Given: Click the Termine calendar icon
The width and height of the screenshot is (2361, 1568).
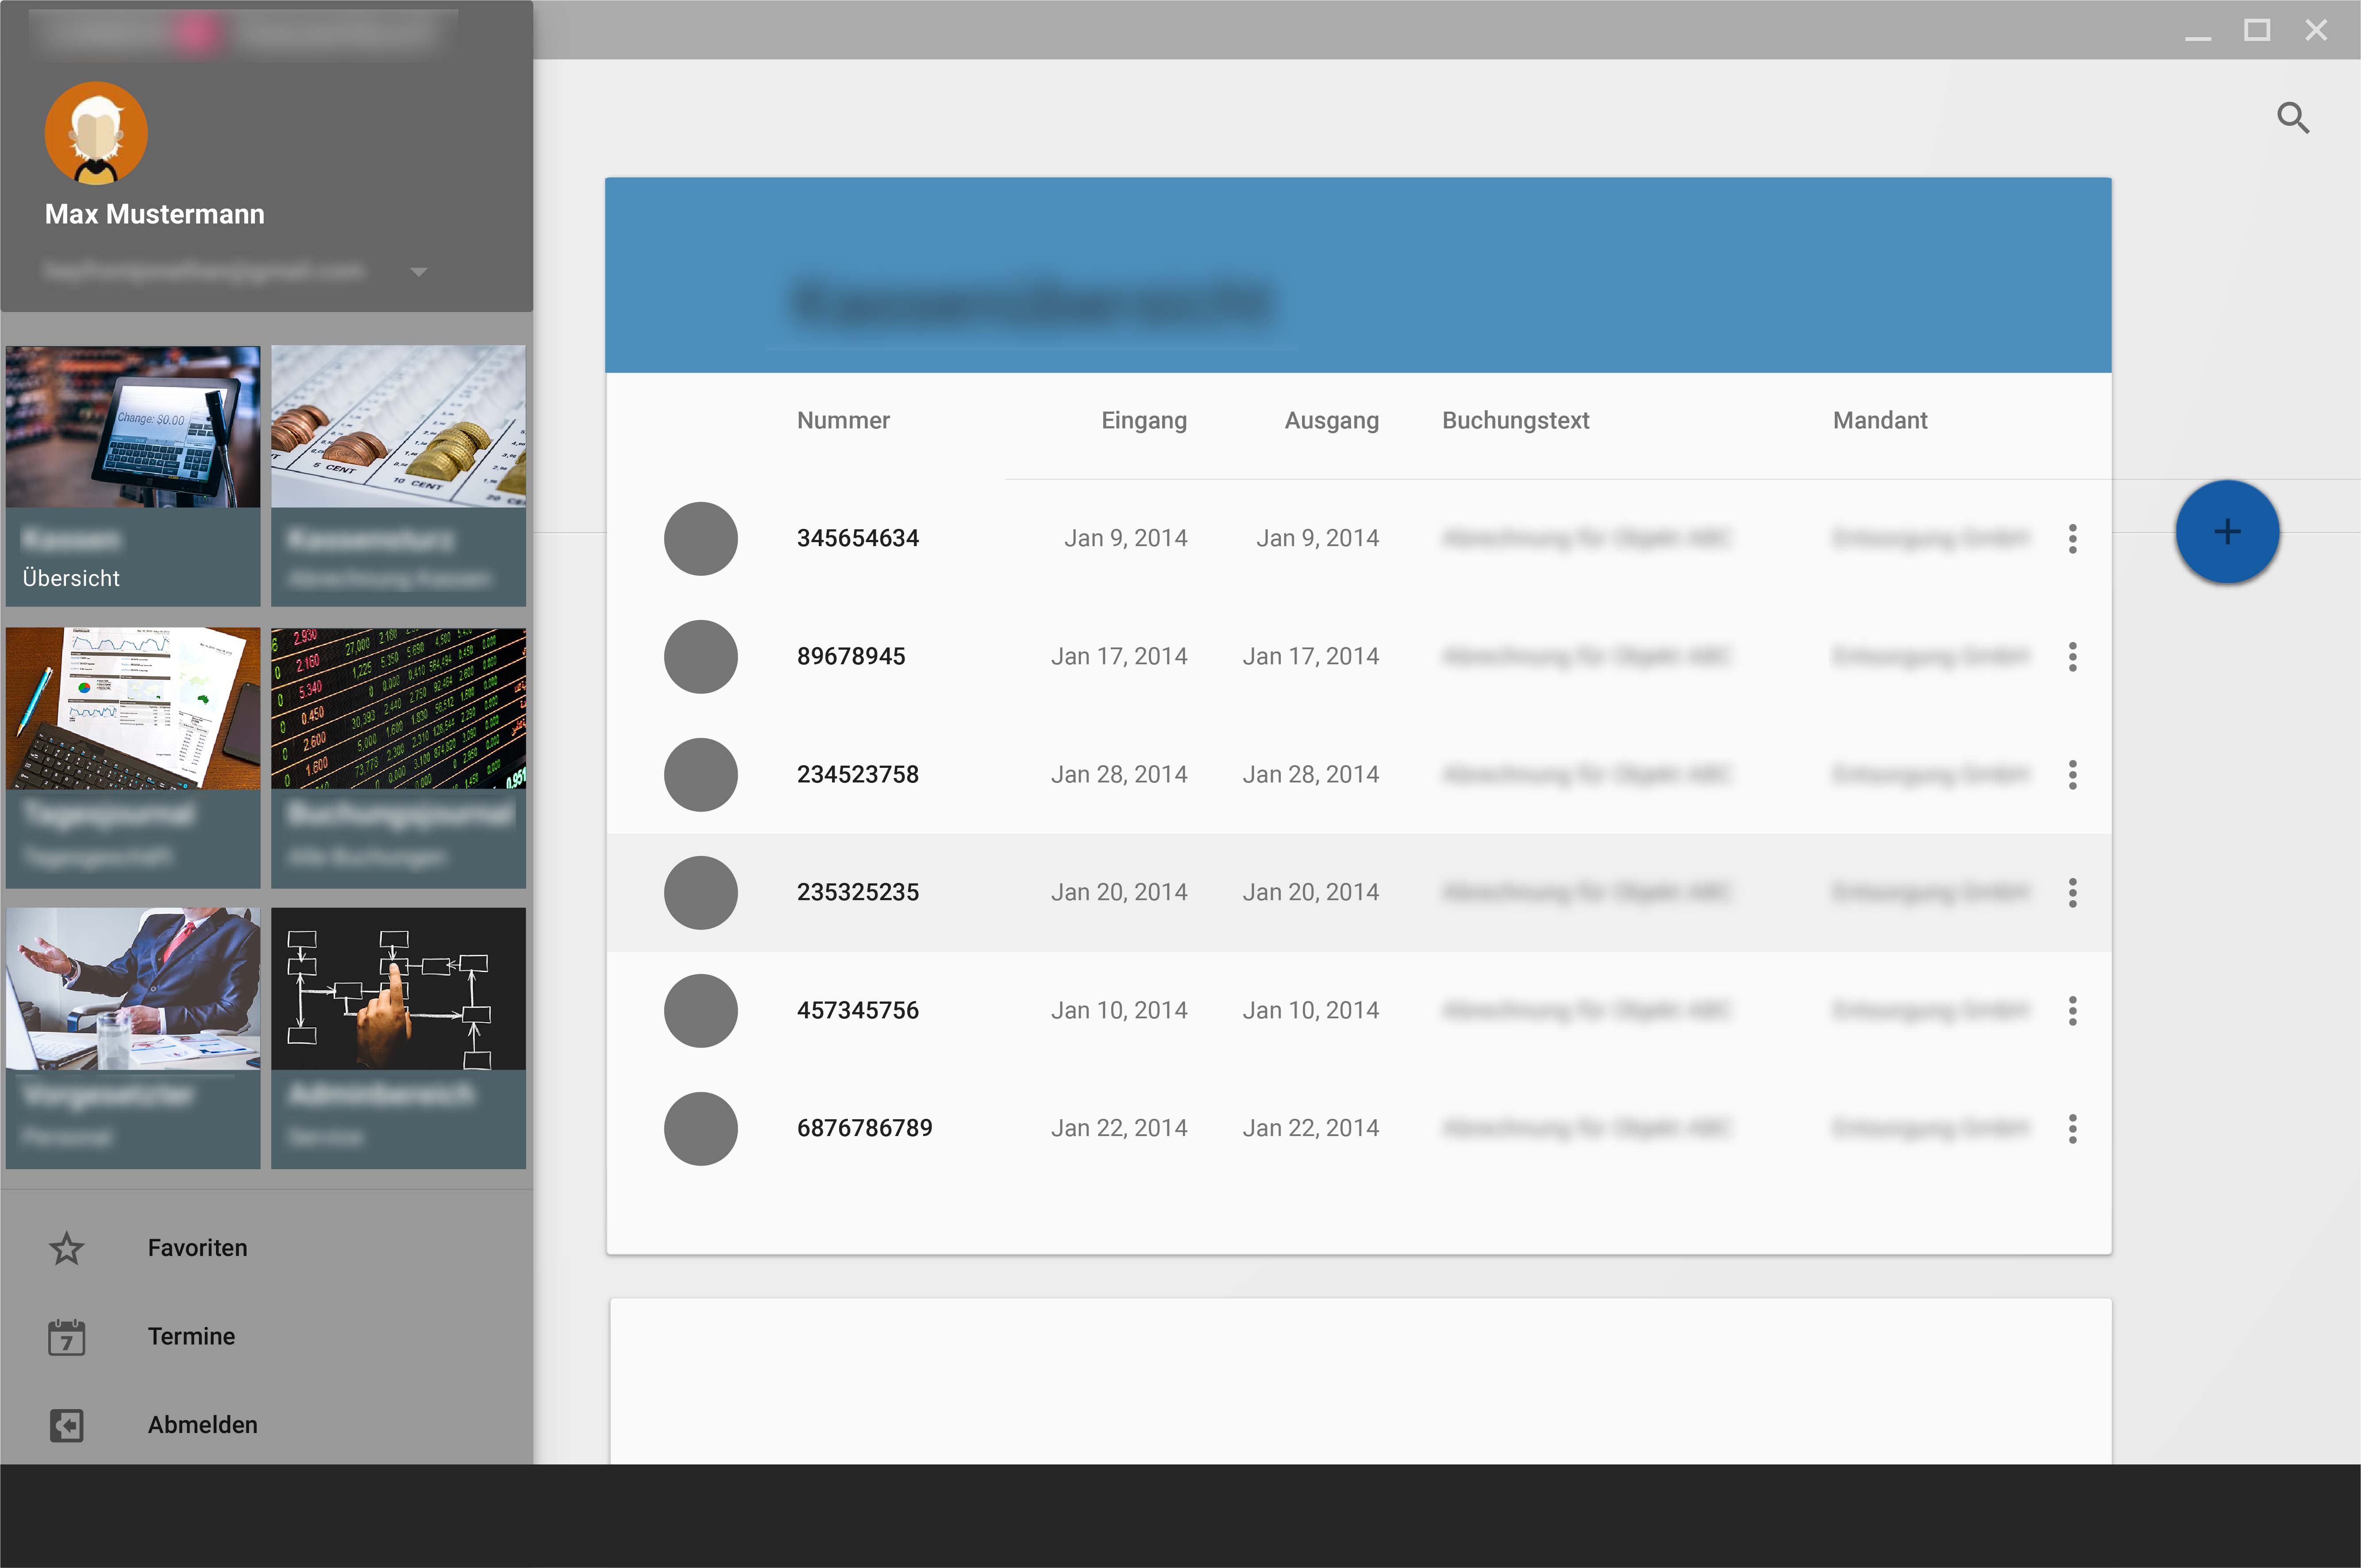Looking at the screenshot, I should (67, 1337).
